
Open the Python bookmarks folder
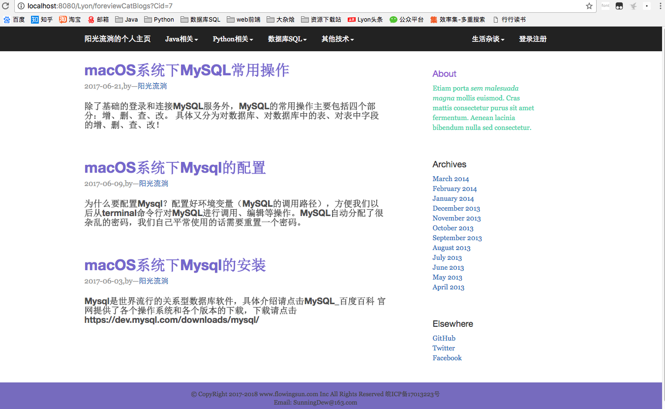pyautogui.click(x=159, y=20)
